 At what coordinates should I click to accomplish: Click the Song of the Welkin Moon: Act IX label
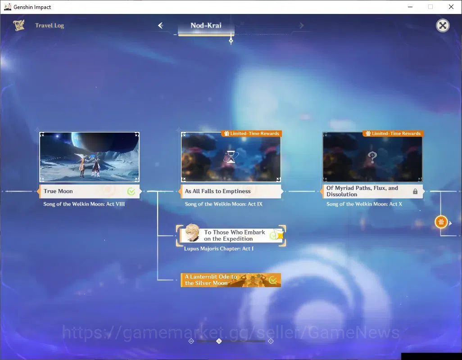(x=224, y=204)
